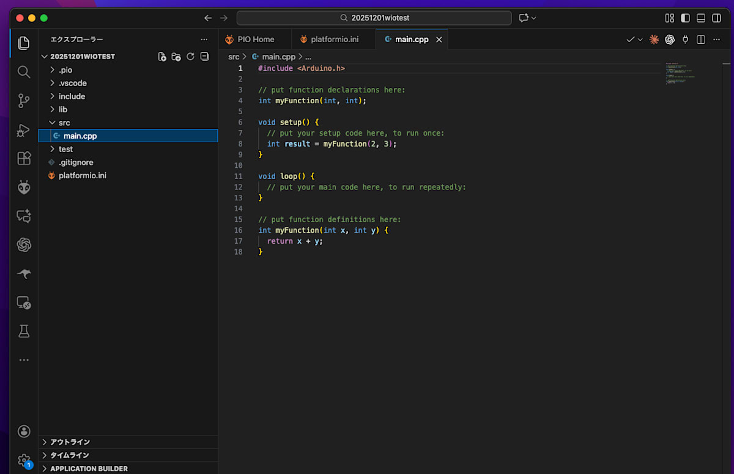Screen dimensions: 734x474
Task: Expand the アウトライン section
Action: [70, 442]
